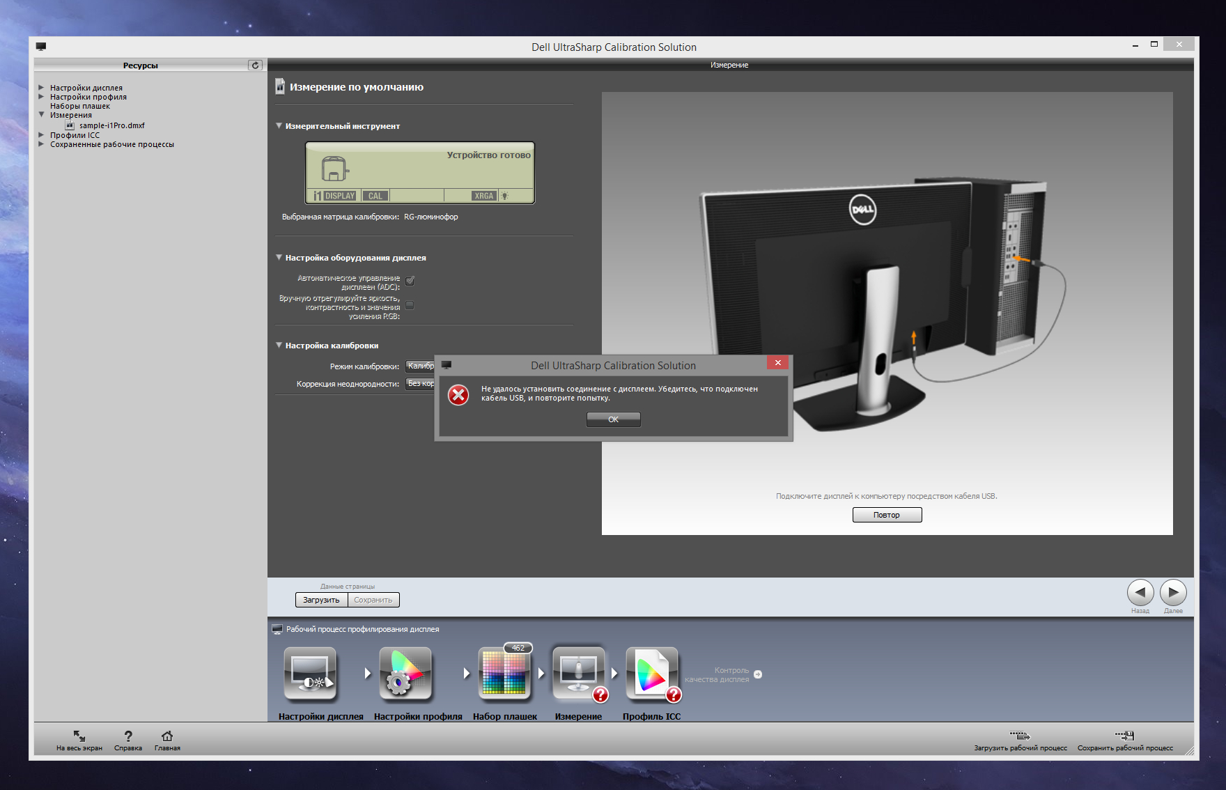The width and height of the screenshot is (1226, 790).
Task: Collapse Измерения tree node
Action: point(41,114)
